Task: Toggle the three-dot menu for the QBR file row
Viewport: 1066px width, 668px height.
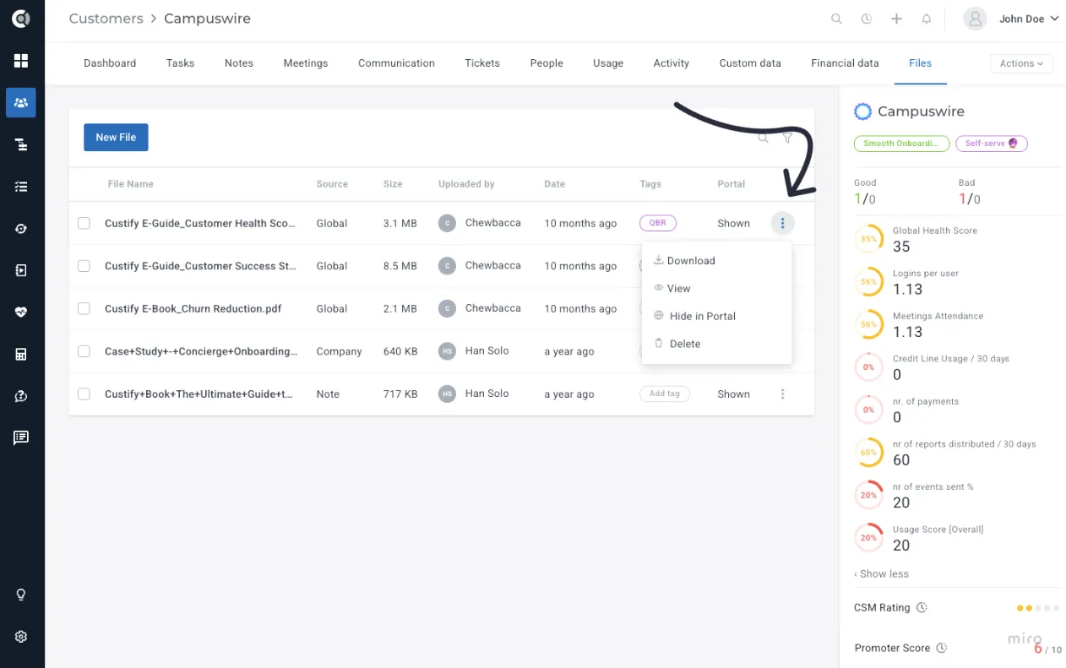Action: click(x=782, y=223)
